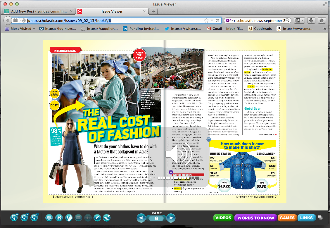Show more bookmarks with the overflow chevron

325,29
